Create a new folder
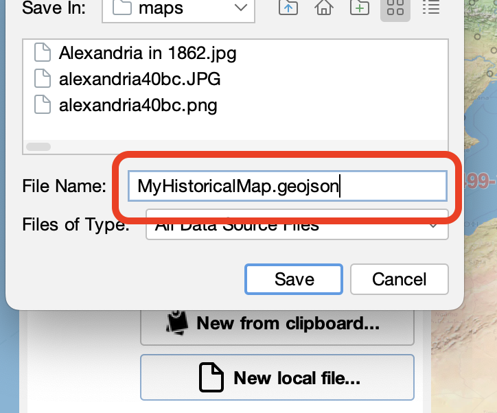 [x=360, y=8]
